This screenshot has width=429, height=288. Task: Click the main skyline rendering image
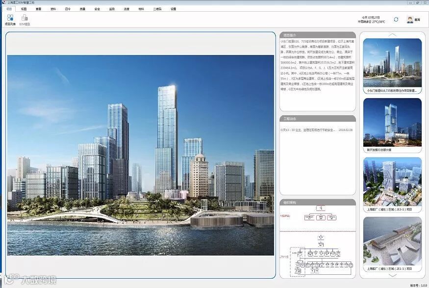coord(140,155)
